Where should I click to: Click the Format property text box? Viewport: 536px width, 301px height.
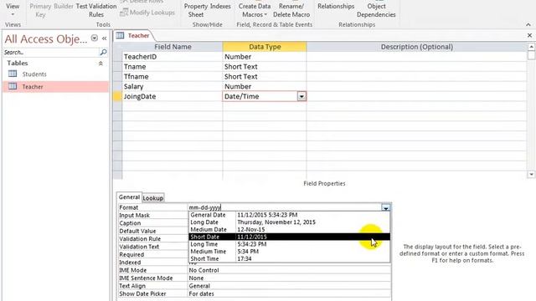click(285, 207)
